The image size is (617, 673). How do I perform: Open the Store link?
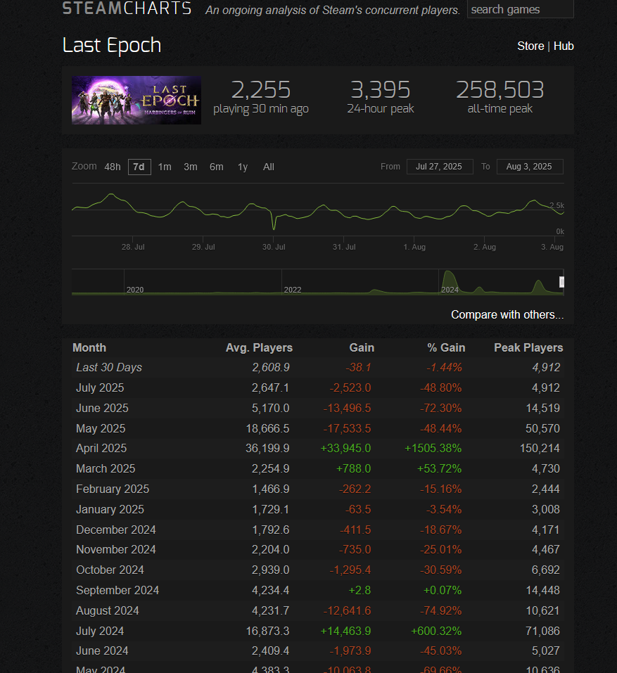[530, 46]
